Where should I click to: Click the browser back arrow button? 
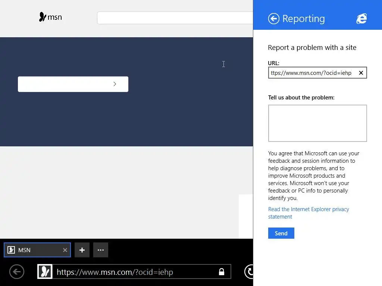17,271
